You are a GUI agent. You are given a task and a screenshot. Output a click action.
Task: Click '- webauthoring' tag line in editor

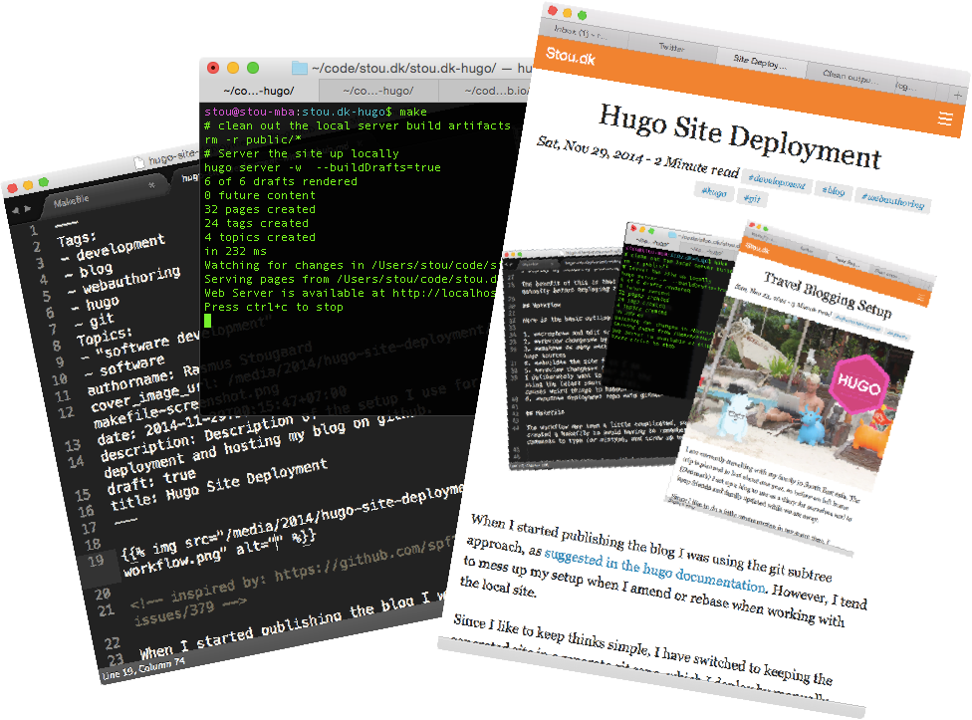(x=123, y=281)
